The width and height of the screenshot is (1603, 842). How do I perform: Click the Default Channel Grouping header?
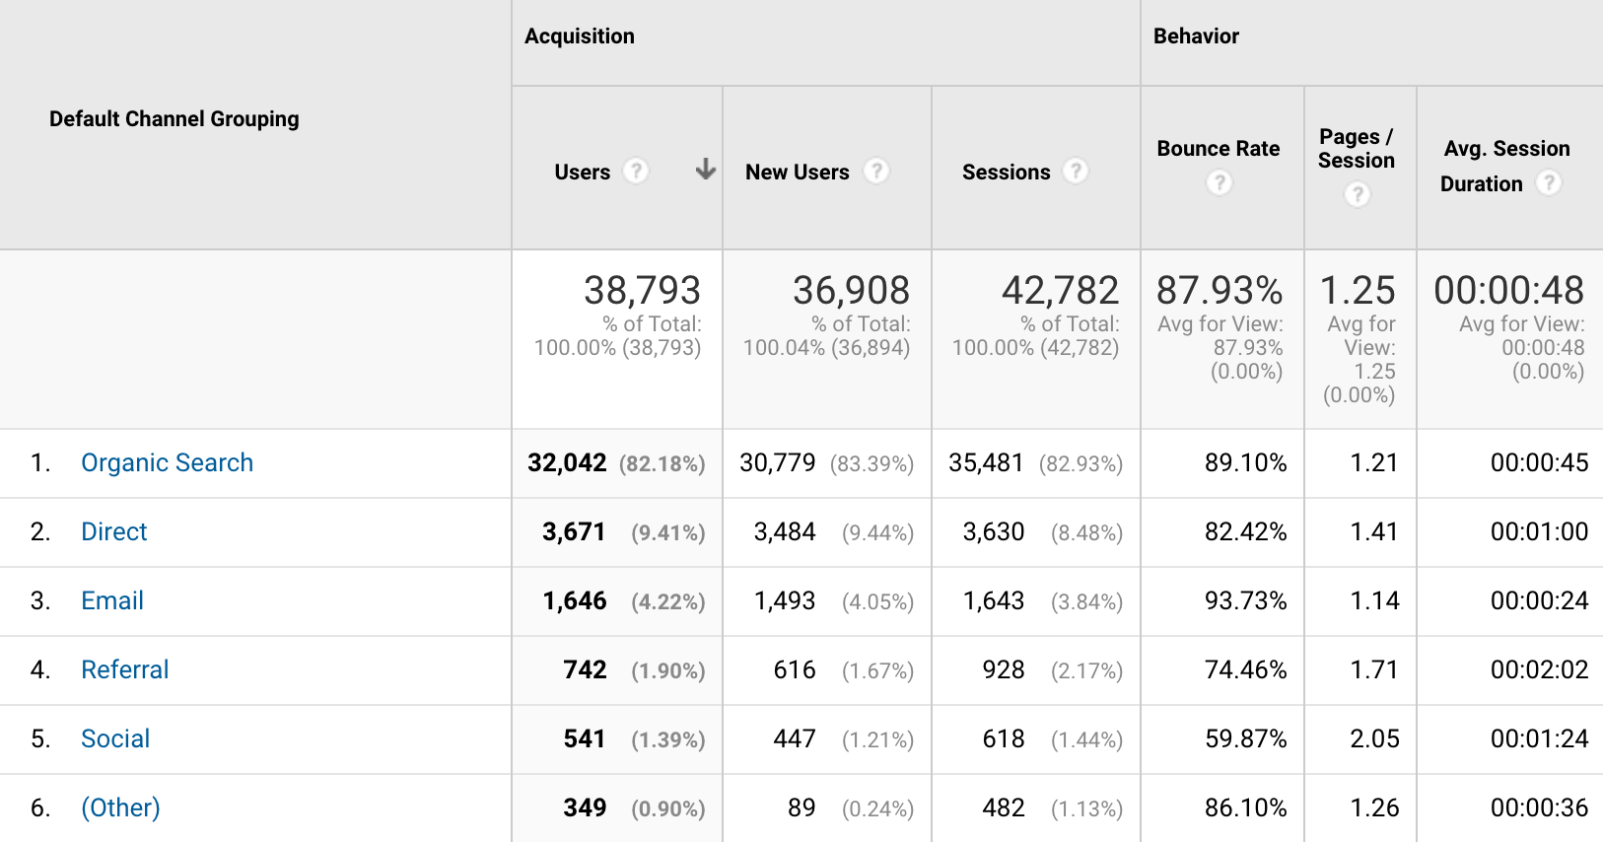174,119
